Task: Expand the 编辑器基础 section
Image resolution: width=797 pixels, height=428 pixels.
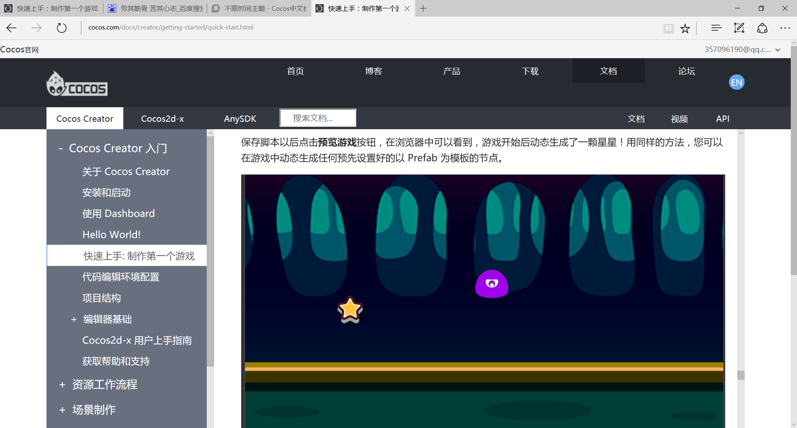Action: [74, 319]
